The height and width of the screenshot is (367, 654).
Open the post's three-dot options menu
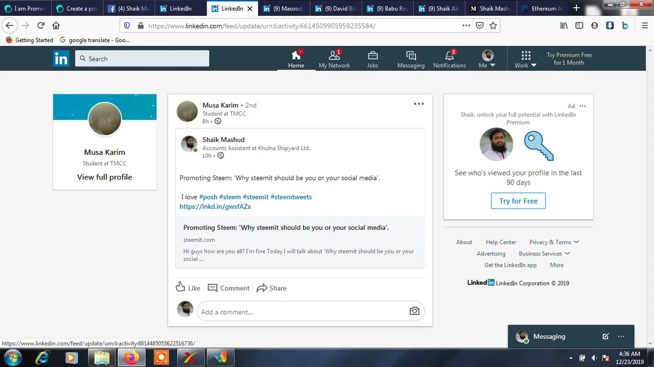tap(418, 104)
